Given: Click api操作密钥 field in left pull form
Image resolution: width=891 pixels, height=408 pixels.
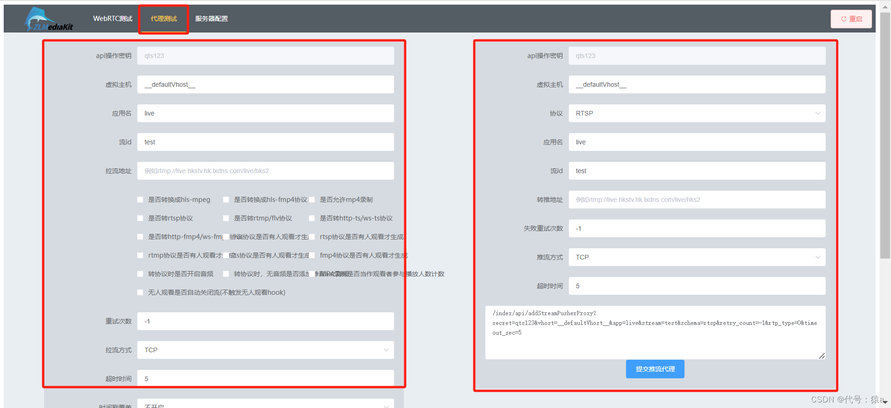Looking at the screenshot, I should [x=265, y=56].
